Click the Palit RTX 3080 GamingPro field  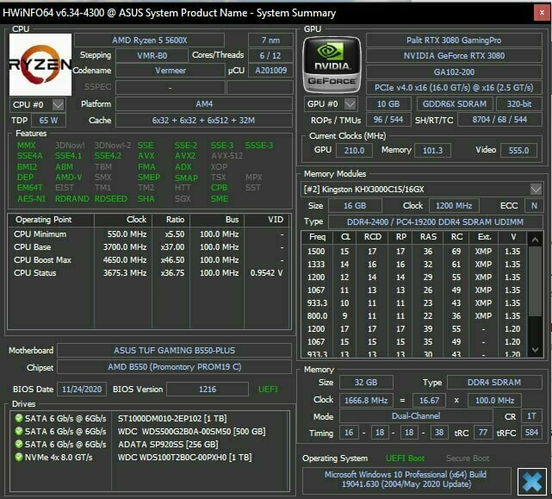click(454, 41)
